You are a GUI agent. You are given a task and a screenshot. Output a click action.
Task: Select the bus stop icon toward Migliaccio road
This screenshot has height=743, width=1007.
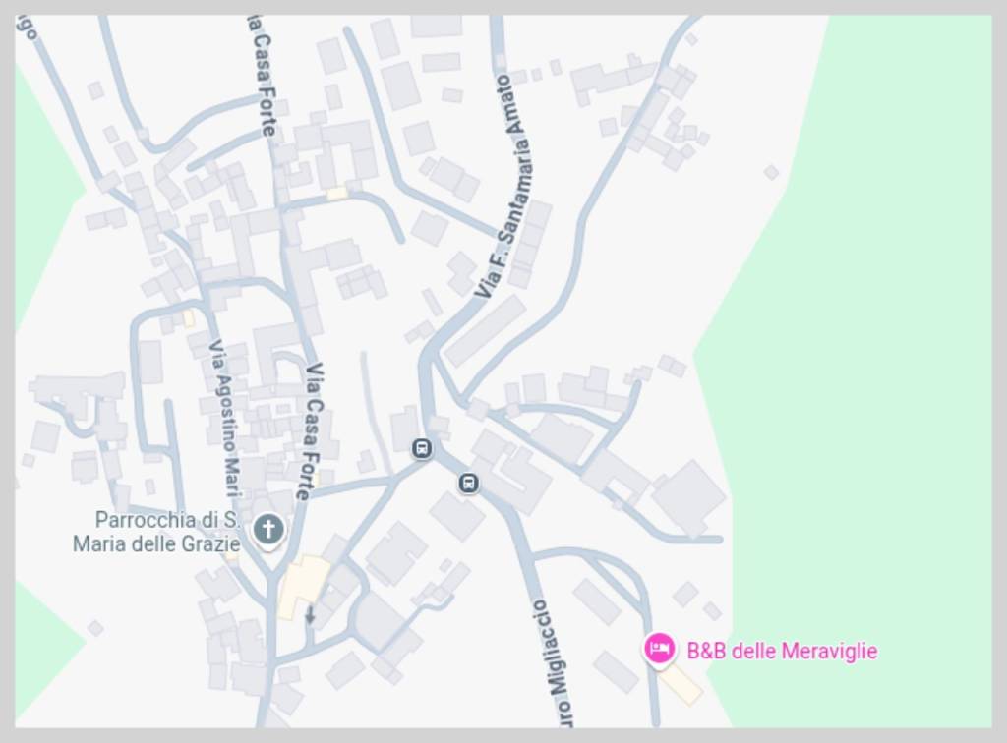[x=469, y=483]
